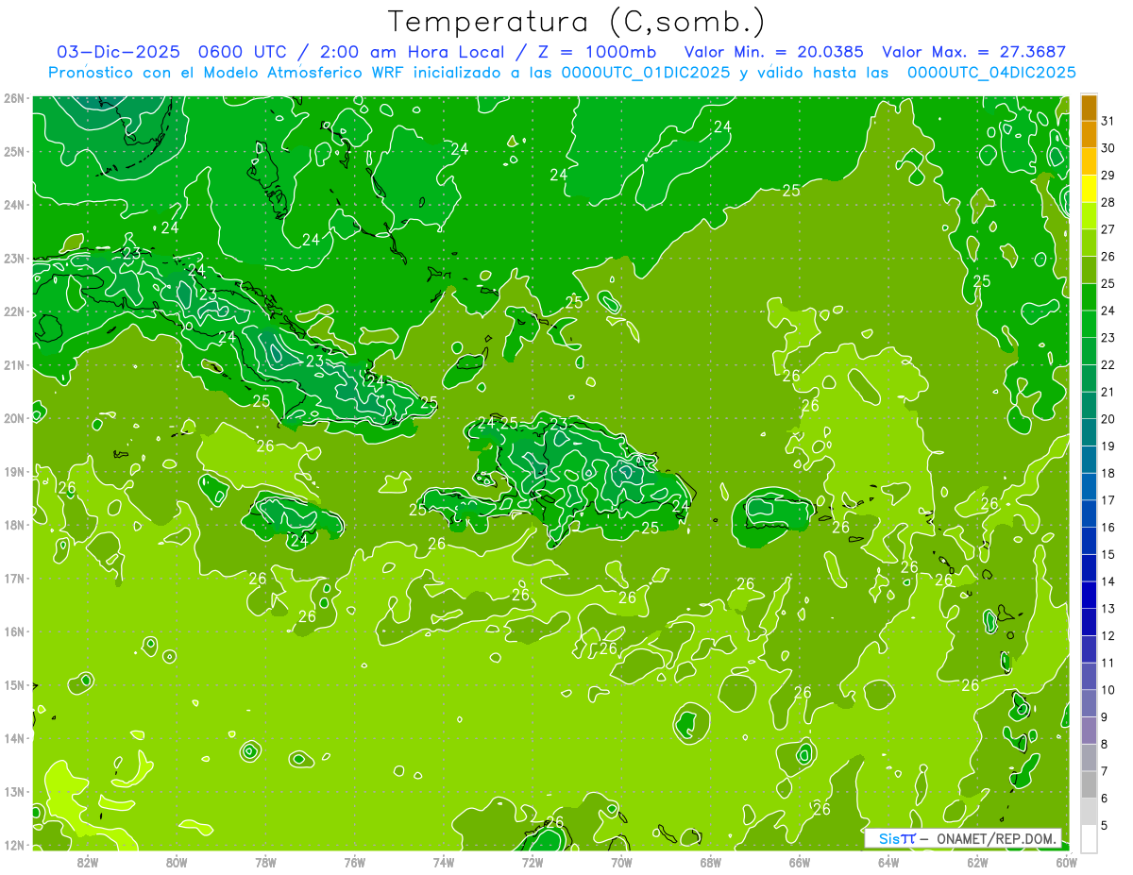The width and height of the screenshot is (1133, 875).
Task: Click the '16N' latitude axis label
Action: click(13, 631)
